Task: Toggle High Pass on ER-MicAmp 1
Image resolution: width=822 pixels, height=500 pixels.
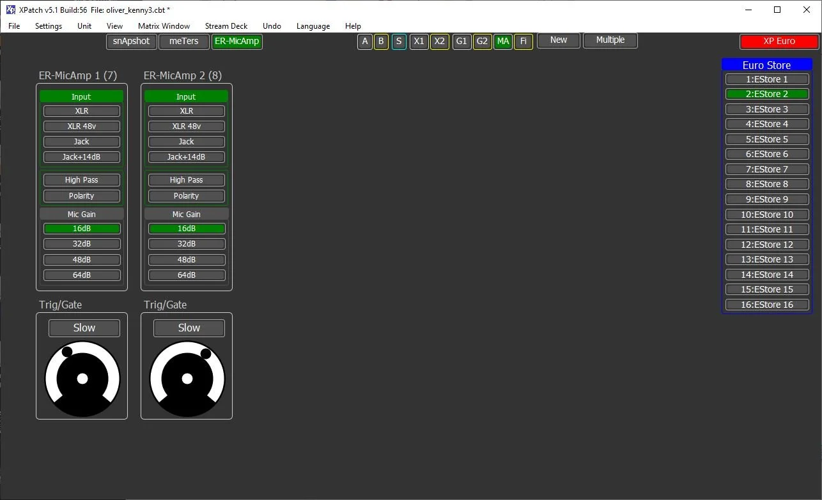Action: [82, 180]
